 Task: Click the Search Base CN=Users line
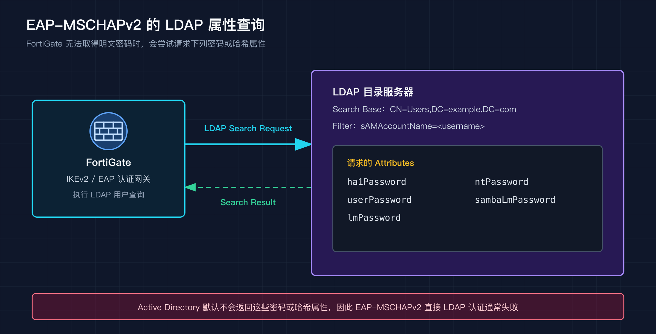tap(424, 109)
